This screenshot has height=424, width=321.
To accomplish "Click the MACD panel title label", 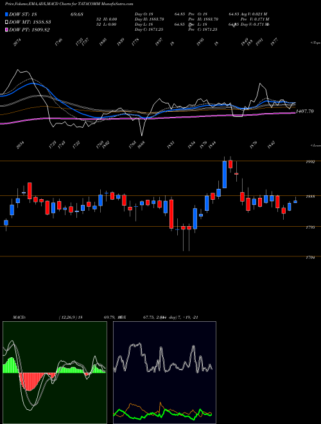I will point(19,317).
